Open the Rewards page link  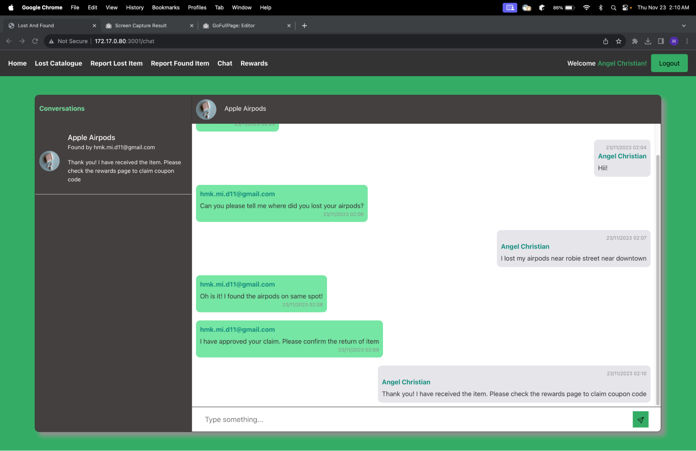pos(254,63)
